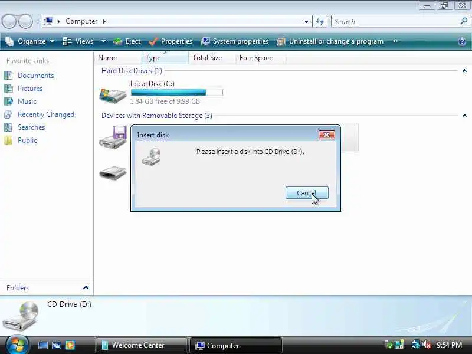Screen dimensions: 472x354
Task: Click the magnifier search icon
Action: coord(464,21)
